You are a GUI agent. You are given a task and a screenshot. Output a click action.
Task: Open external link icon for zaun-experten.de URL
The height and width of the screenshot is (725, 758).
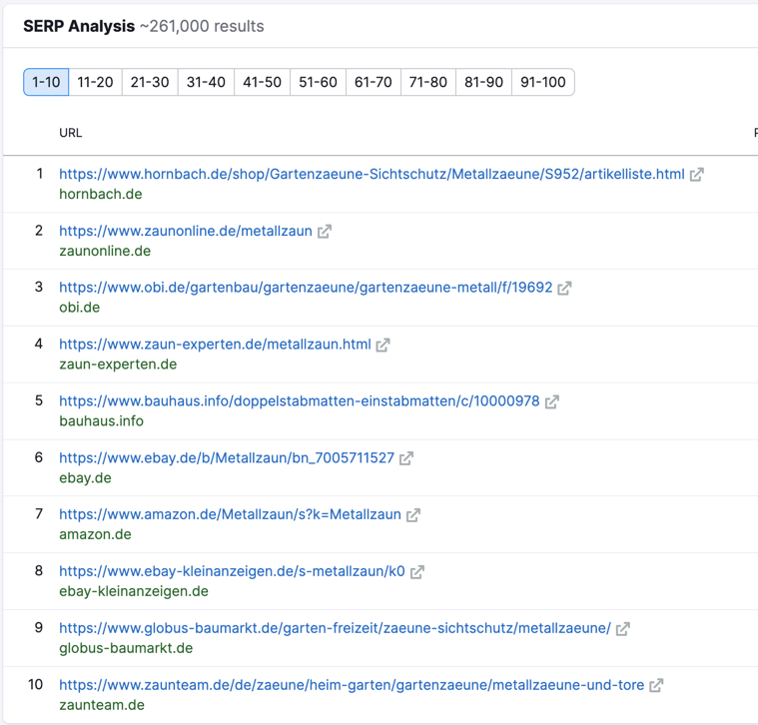coord(382,346)
